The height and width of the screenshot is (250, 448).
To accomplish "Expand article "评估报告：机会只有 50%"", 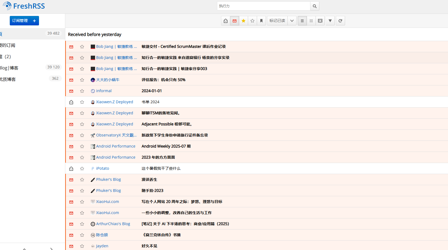I will 163,80.
